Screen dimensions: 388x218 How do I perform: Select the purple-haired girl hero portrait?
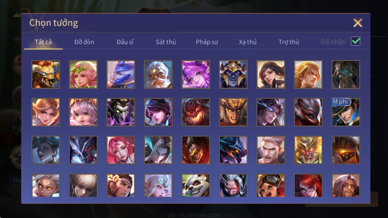click(x=196, y=74)
